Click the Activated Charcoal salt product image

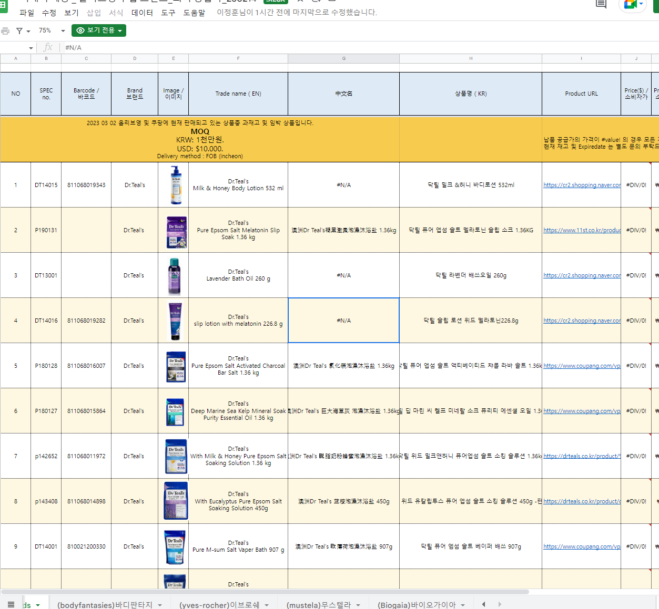(x=176, y=367)
